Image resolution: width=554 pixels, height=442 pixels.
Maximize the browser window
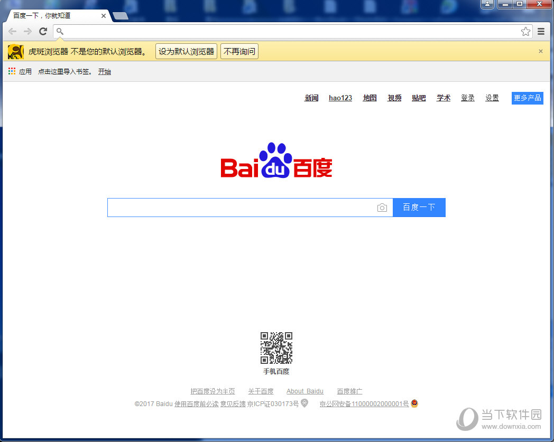point(520,4)
